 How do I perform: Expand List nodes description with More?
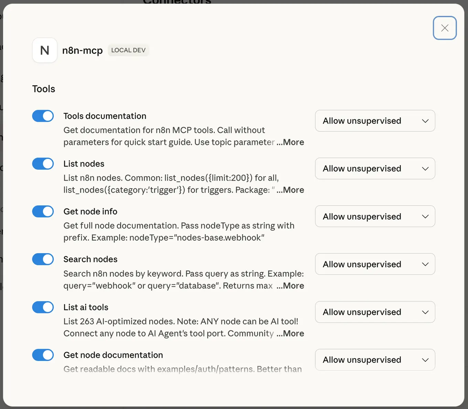290,190
